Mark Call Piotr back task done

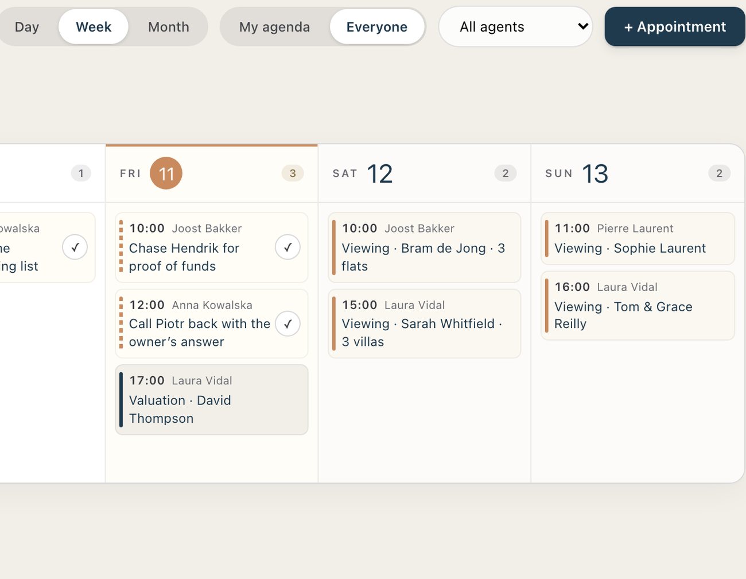click(x=287, y=324)
